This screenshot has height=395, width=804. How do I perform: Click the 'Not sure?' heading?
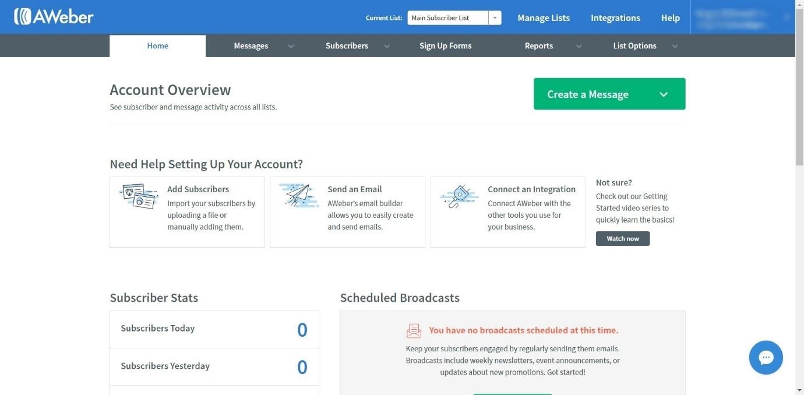[614, 182]
